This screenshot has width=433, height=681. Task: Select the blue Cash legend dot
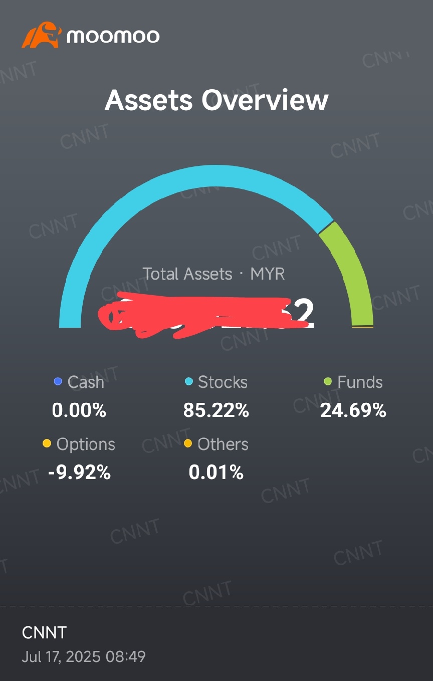click(58, 382)
